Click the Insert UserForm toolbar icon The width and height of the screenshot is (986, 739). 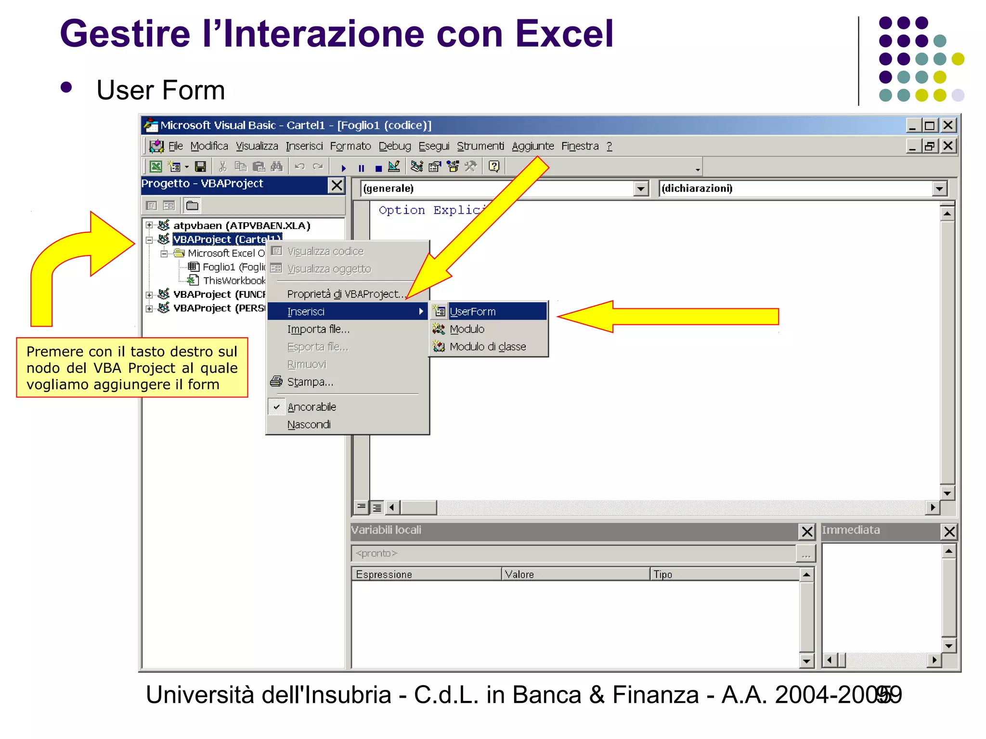174,166
